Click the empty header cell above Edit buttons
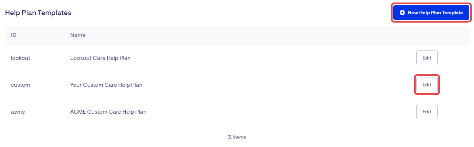474x147 pixels. pyautogui.click(x=427, y=35)
